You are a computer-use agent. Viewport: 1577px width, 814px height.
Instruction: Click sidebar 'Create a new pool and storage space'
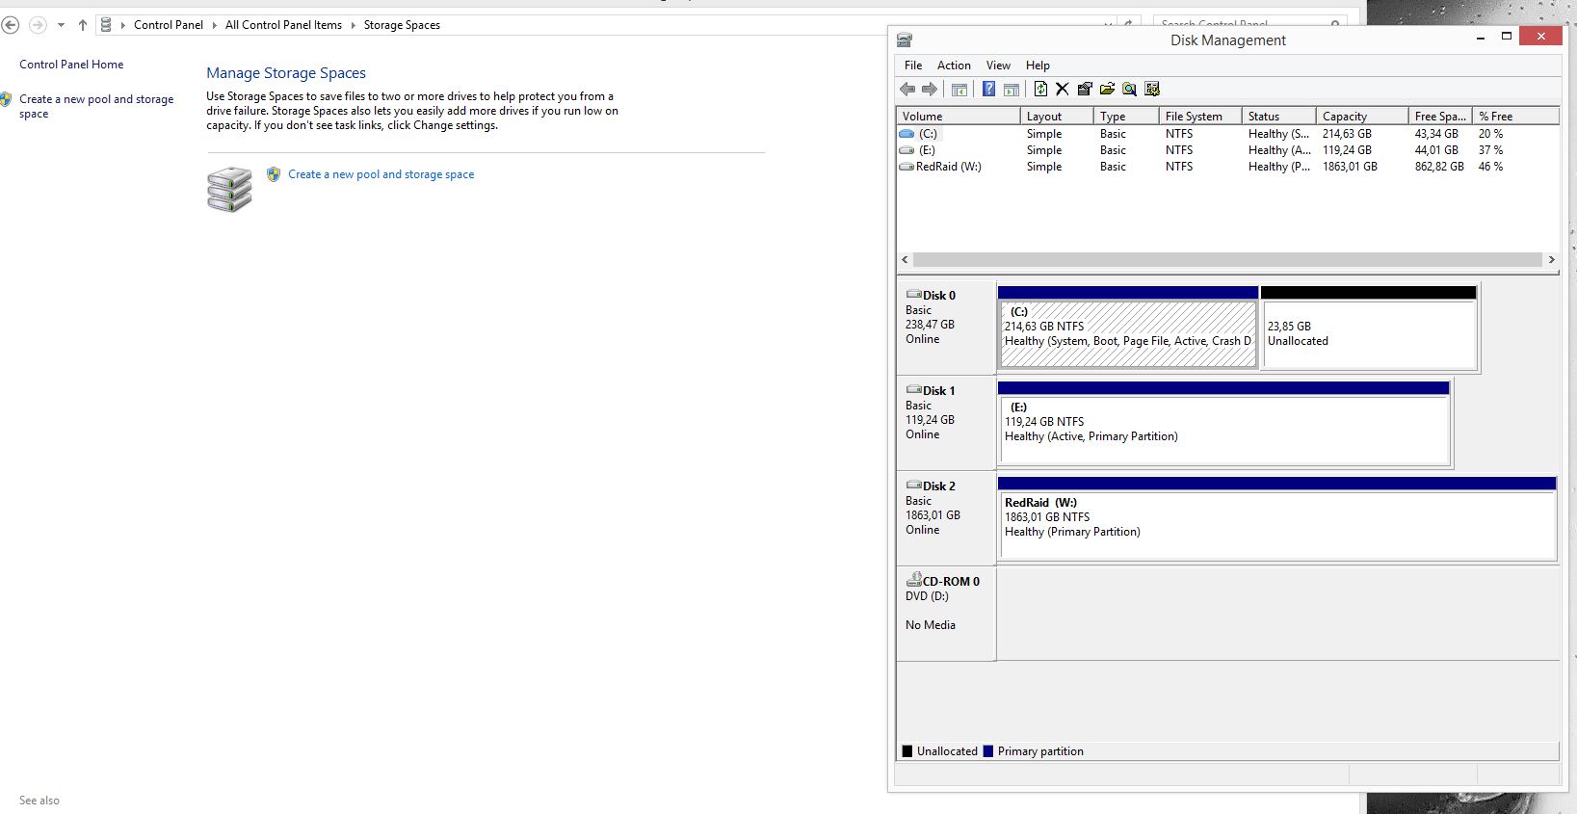pos(96,106)
